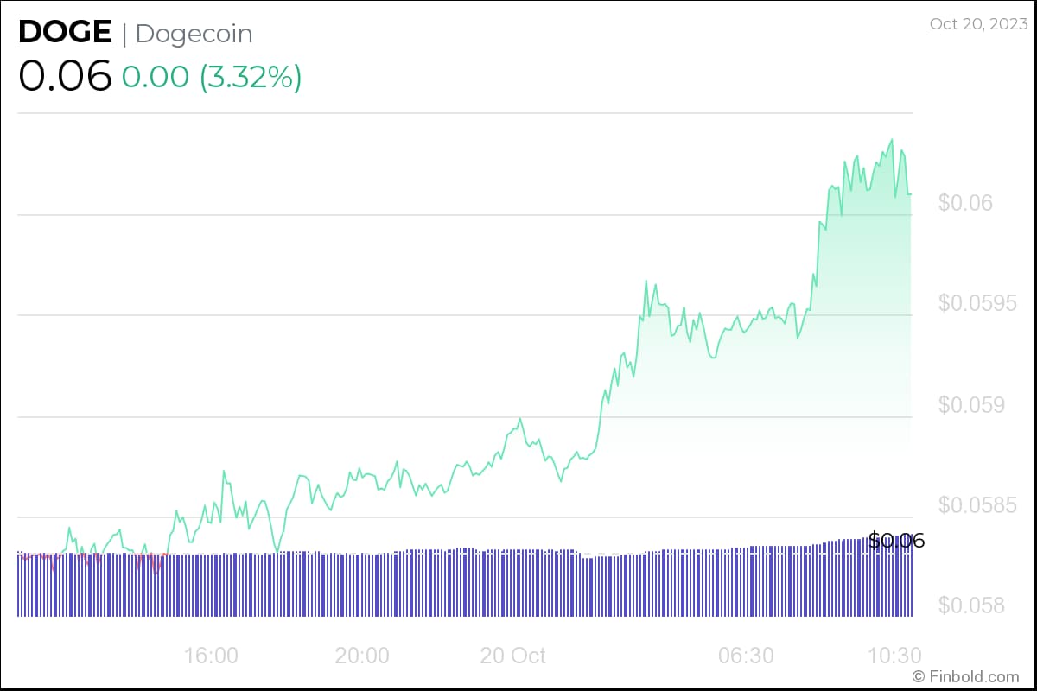The height and width of the screenshot is (691, 1037).
Task: Select the Dogecoin name label
Action: 194,34
